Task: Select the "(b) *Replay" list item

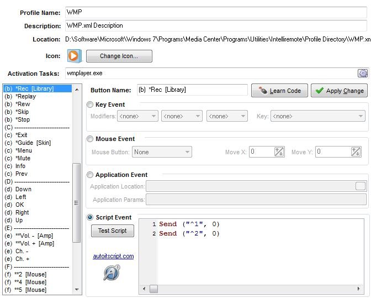Action: click(x=38, y=96)
